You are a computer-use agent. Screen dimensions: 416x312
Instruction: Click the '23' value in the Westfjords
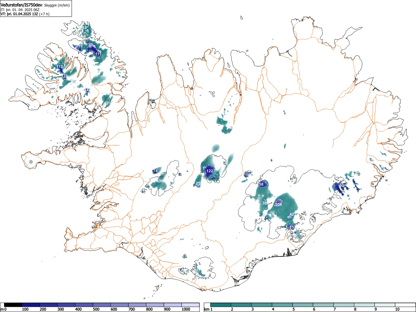pyautogui.click(x=65, y=76)
